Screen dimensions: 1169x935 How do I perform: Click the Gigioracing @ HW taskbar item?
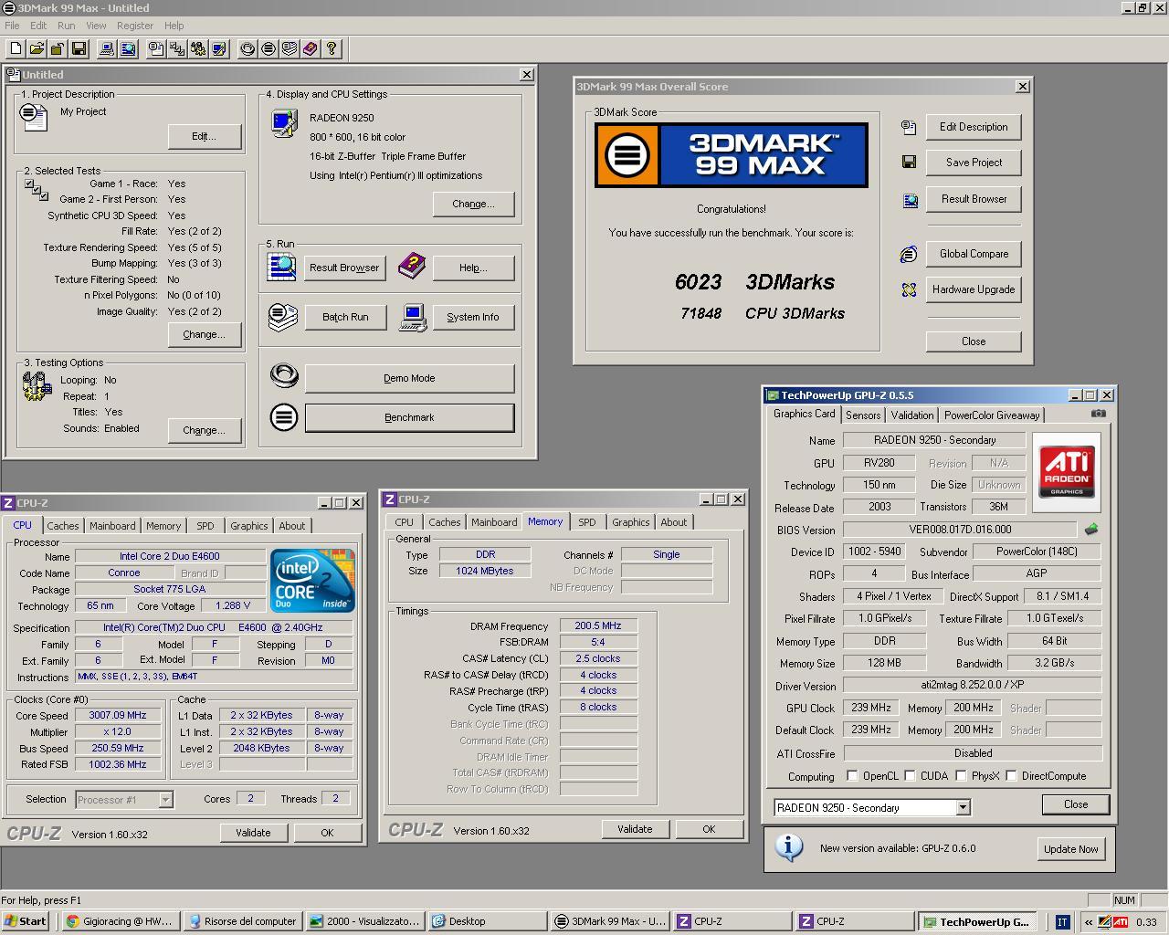click(121, 921)
